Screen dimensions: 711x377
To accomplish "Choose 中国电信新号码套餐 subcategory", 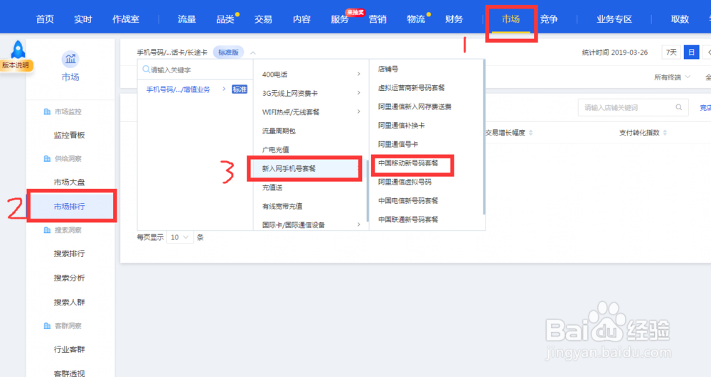I will point(408,200).
